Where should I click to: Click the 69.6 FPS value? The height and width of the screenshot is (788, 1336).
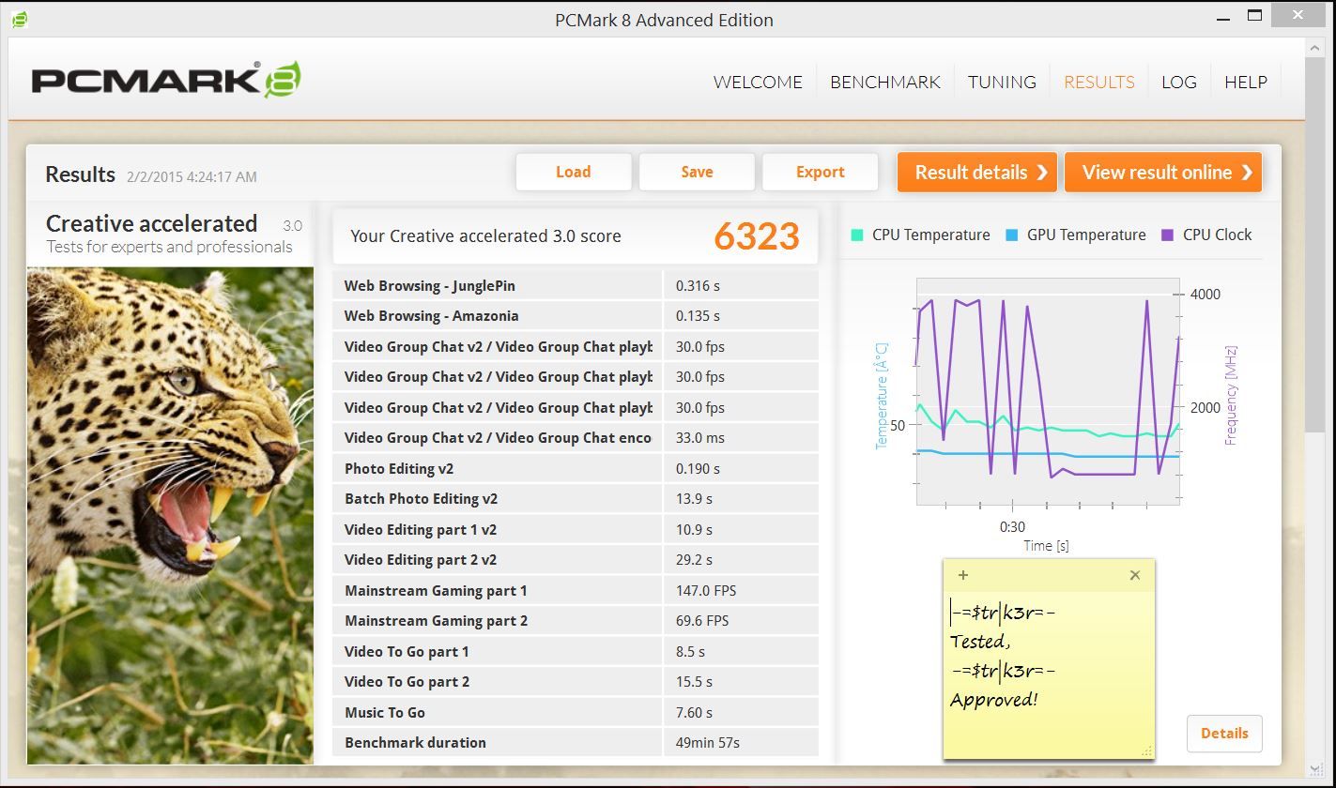pyautogui.click(x=702, y=621)
